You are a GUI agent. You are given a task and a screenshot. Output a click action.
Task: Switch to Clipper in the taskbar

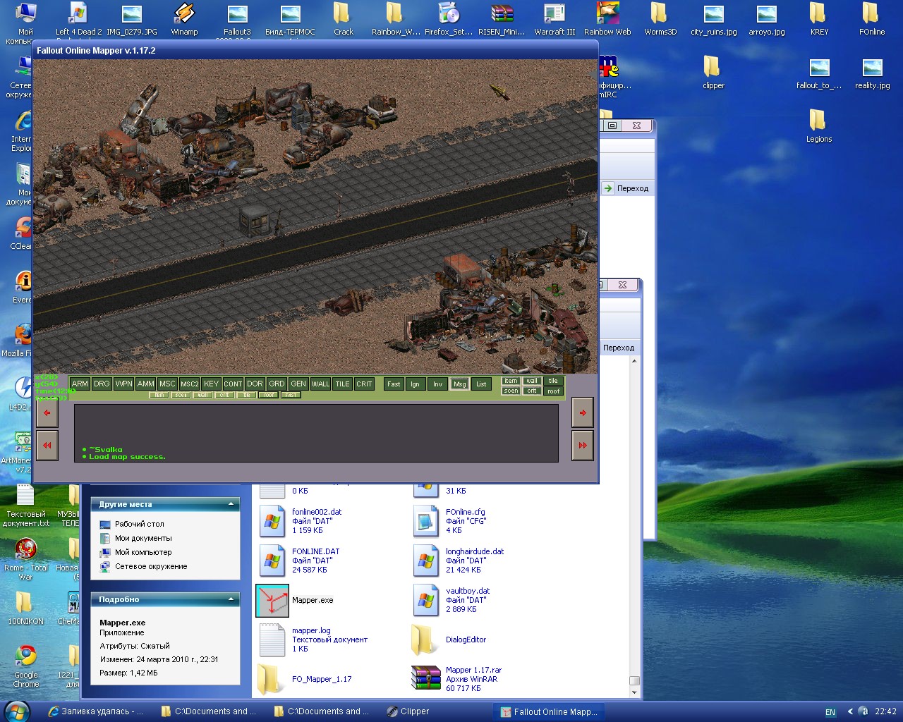[x=408, y=711]
